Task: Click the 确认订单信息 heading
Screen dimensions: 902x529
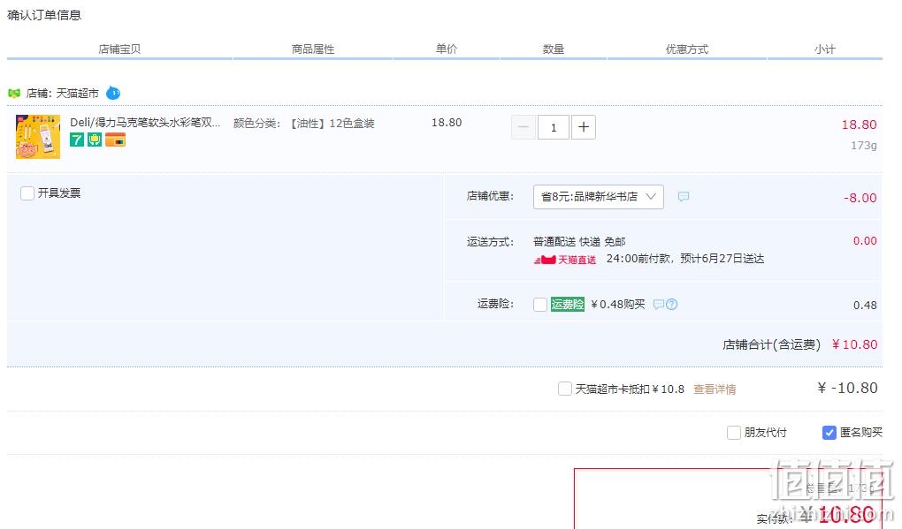Action: [44, 15]
